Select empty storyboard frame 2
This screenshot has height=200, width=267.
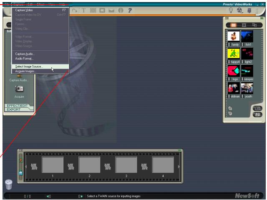(89, 165)
